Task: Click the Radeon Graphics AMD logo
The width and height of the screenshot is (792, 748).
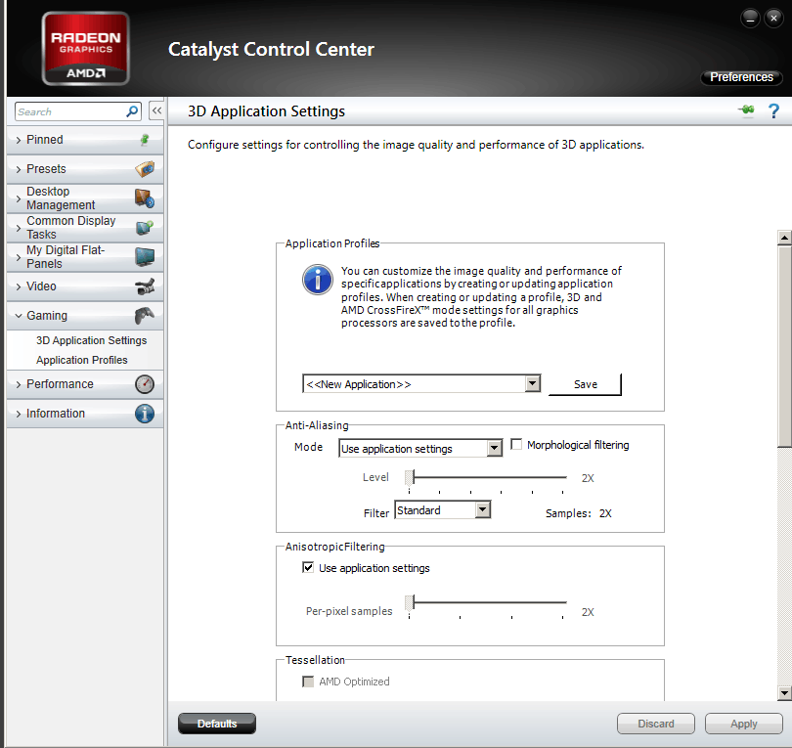Action: point(86,49)
